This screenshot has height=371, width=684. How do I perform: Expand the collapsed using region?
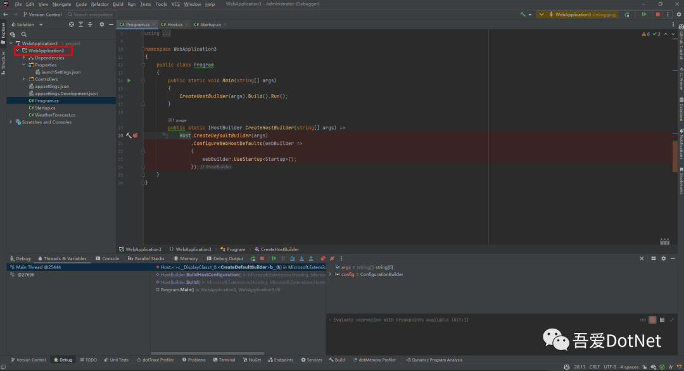point(142,34)
